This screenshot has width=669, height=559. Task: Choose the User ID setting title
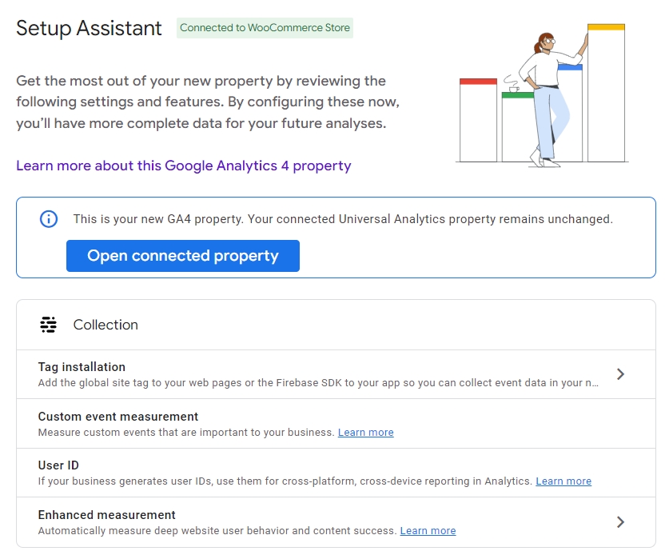coord(58,465)
